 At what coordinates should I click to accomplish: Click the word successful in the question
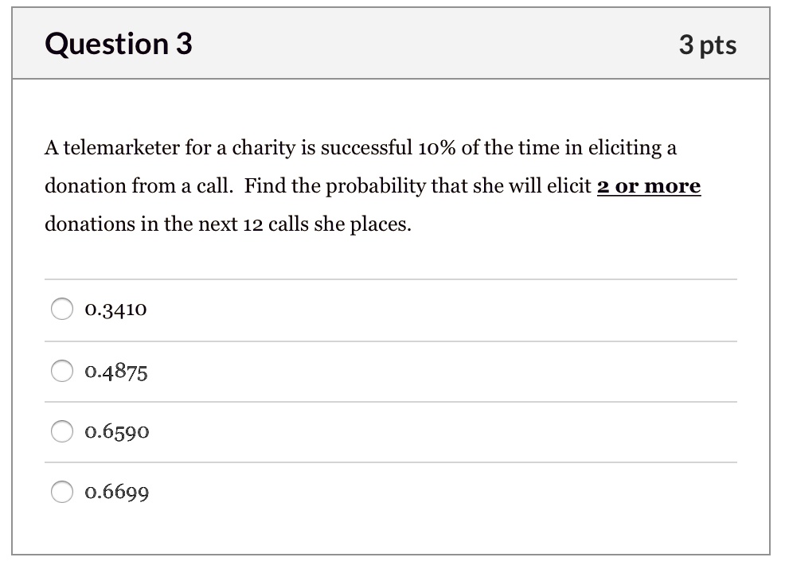pos(366,148)
